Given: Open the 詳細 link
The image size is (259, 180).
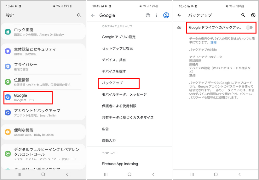Looking at the screenshot, I should tap(213, 42).
